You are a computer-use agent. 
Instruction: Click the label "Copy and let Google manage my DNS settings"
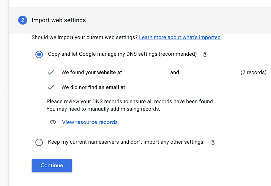[122, 54]
